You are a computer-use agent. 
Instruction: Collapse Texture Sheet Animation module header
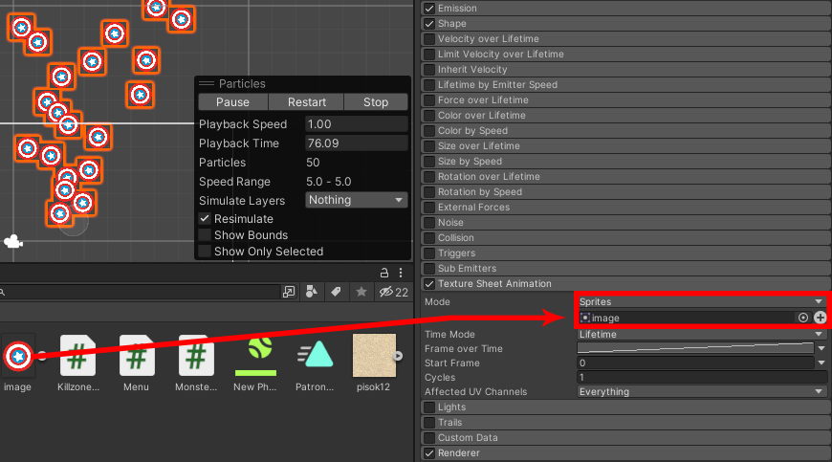point(626,284)
